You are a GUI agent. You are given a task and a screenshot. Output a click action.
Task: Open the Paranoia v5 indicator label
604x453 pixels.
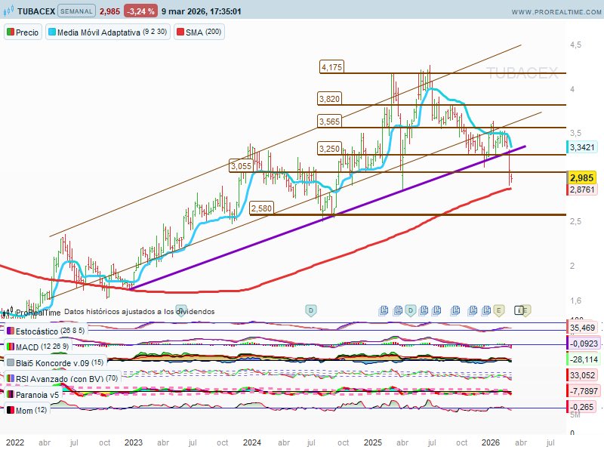[33, 394]
